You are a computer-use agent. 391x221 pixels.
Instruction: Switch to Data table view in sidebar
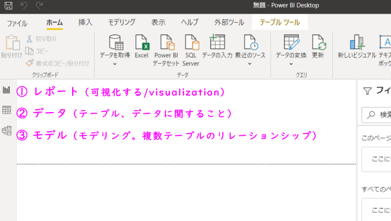[7, 110]
